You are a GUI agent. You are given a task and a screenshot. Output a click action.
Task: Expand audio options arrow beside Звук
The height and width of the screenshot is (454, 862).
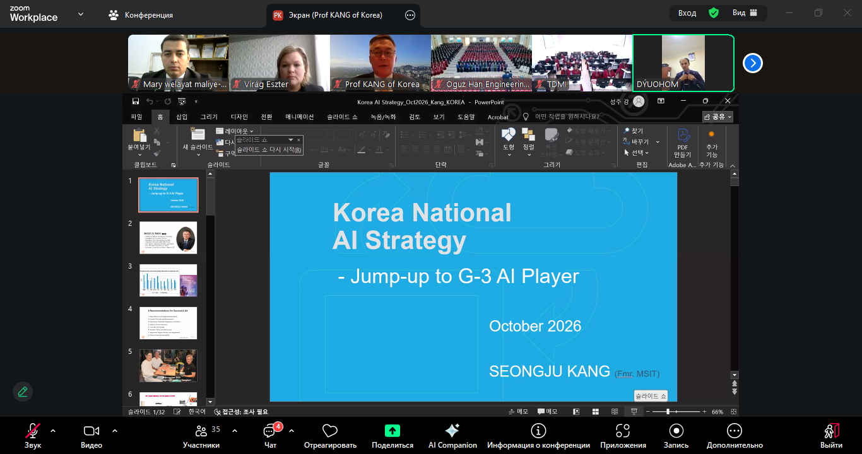pyautogui.click(x=53, y=431)
